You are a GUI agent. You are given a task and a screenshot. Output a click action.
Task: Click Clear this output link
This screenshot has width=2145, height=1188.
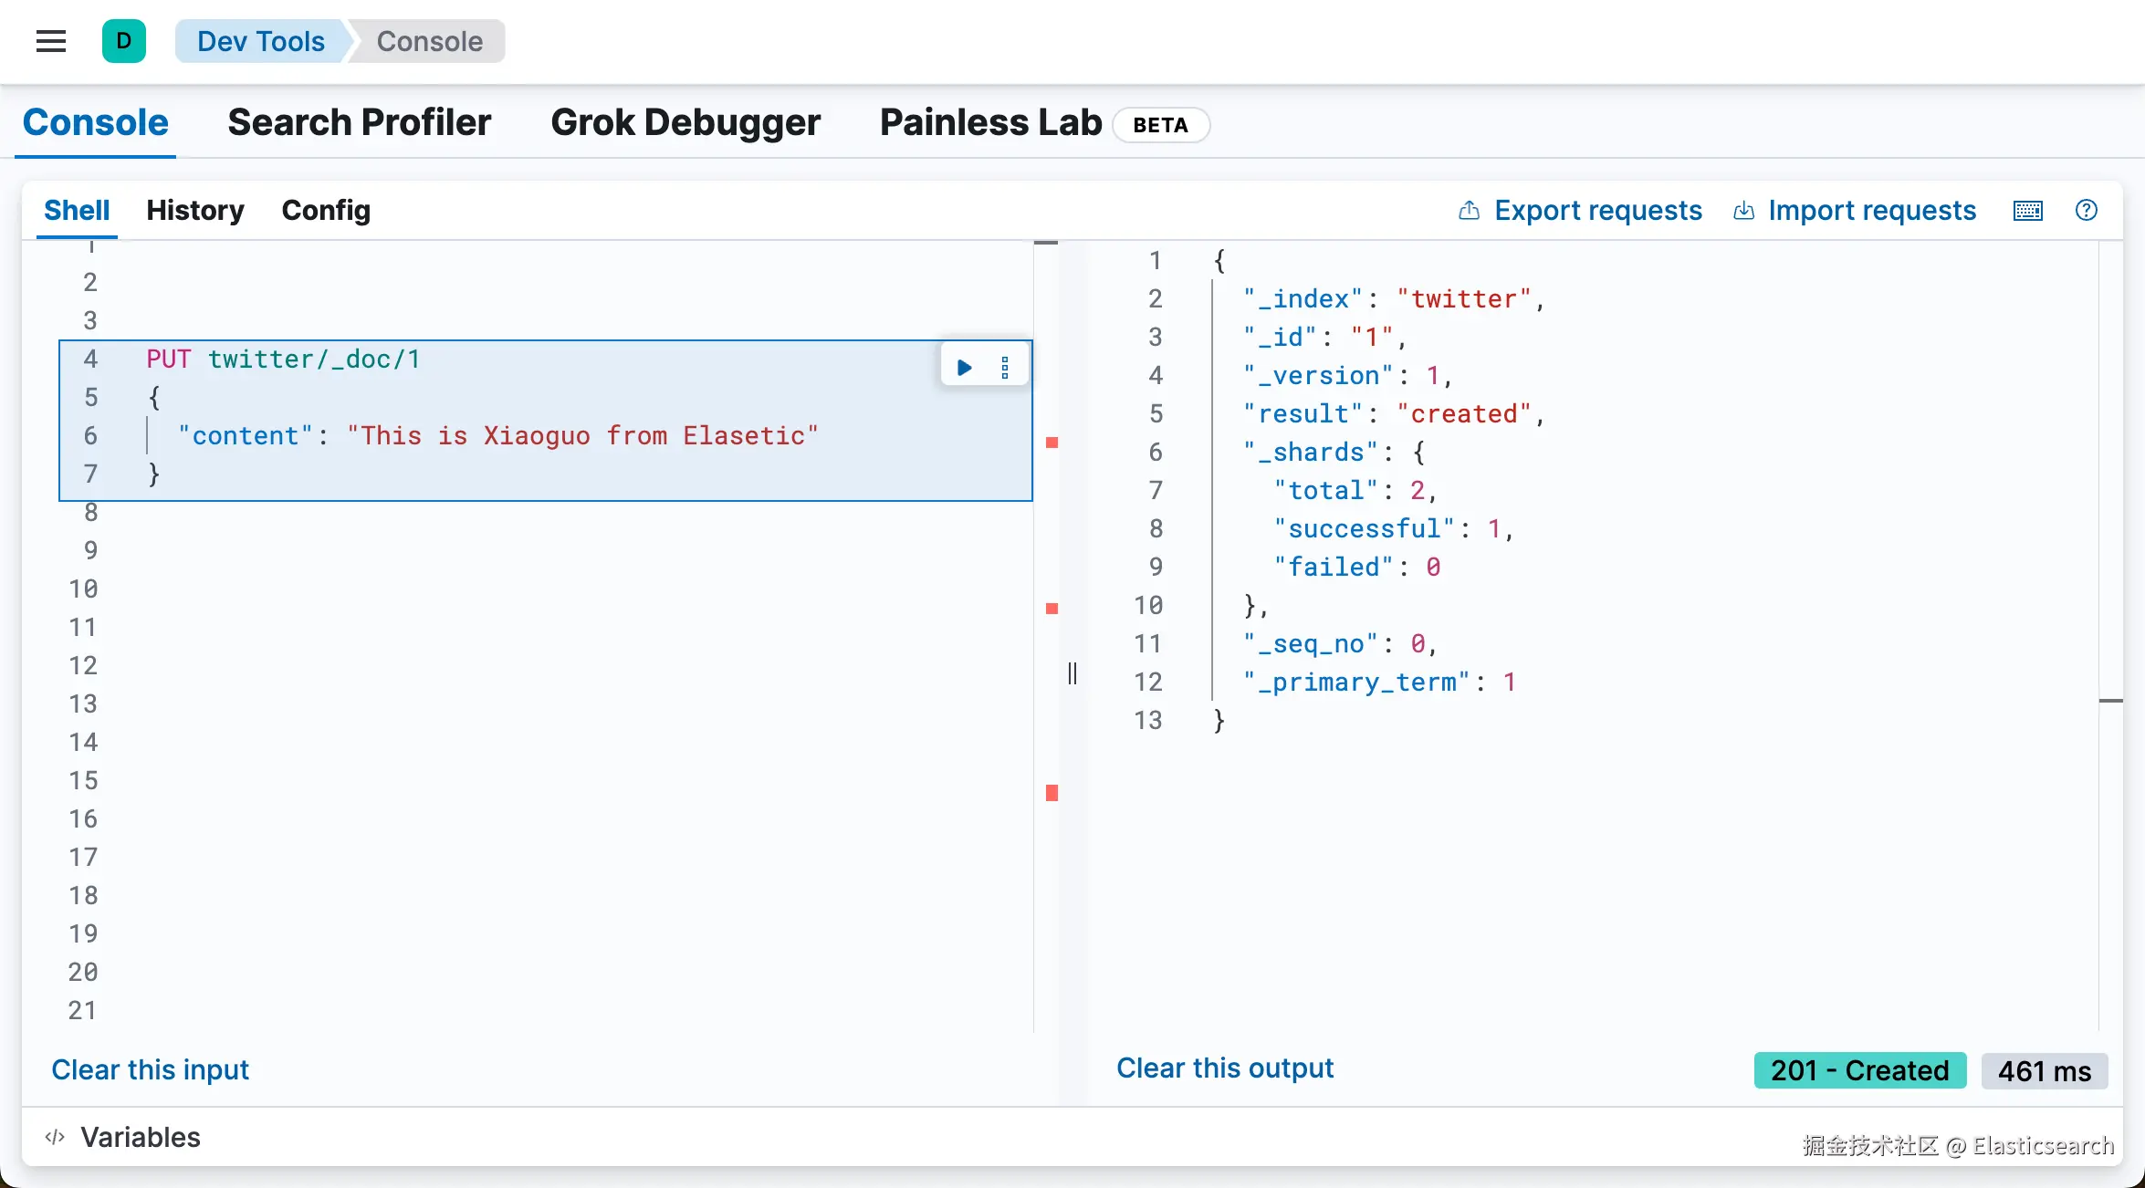click(1225, 1068)
